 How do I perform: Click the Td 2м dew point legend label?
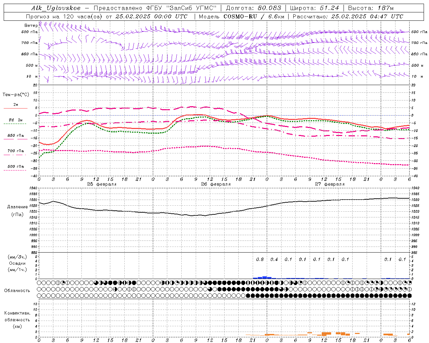point(16,120)
